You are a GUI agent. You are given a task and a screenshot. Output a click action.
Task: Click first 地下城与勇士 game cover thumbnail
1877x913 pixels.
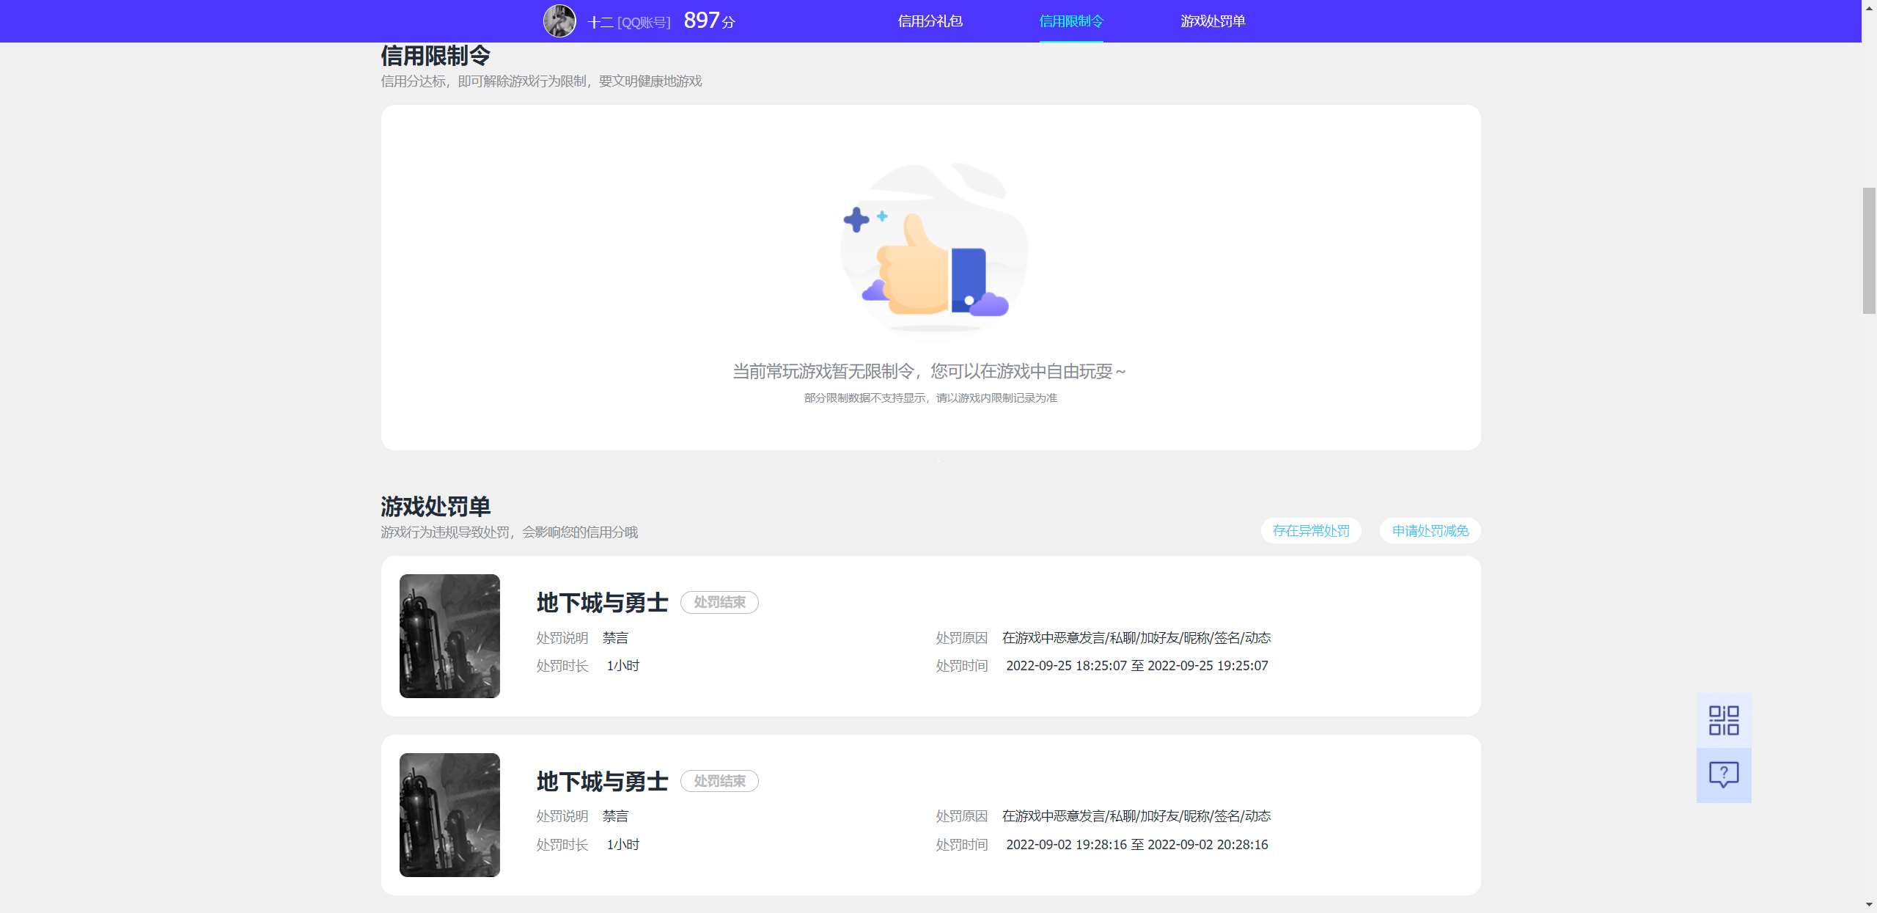click(449, 636)
